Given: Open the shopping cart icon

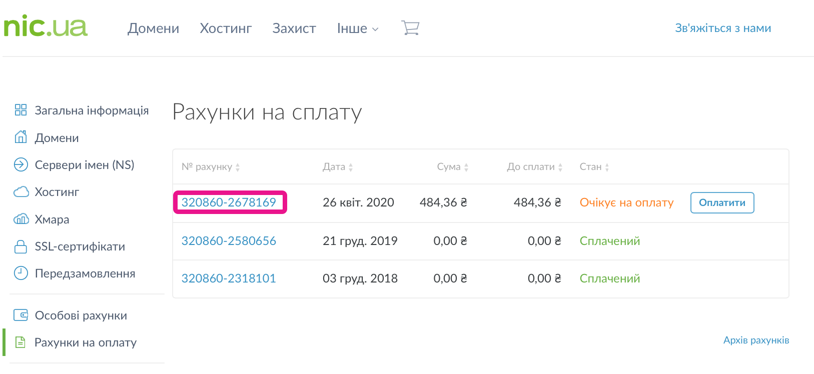Looking at the screenshot, I should tap(410, 28).
